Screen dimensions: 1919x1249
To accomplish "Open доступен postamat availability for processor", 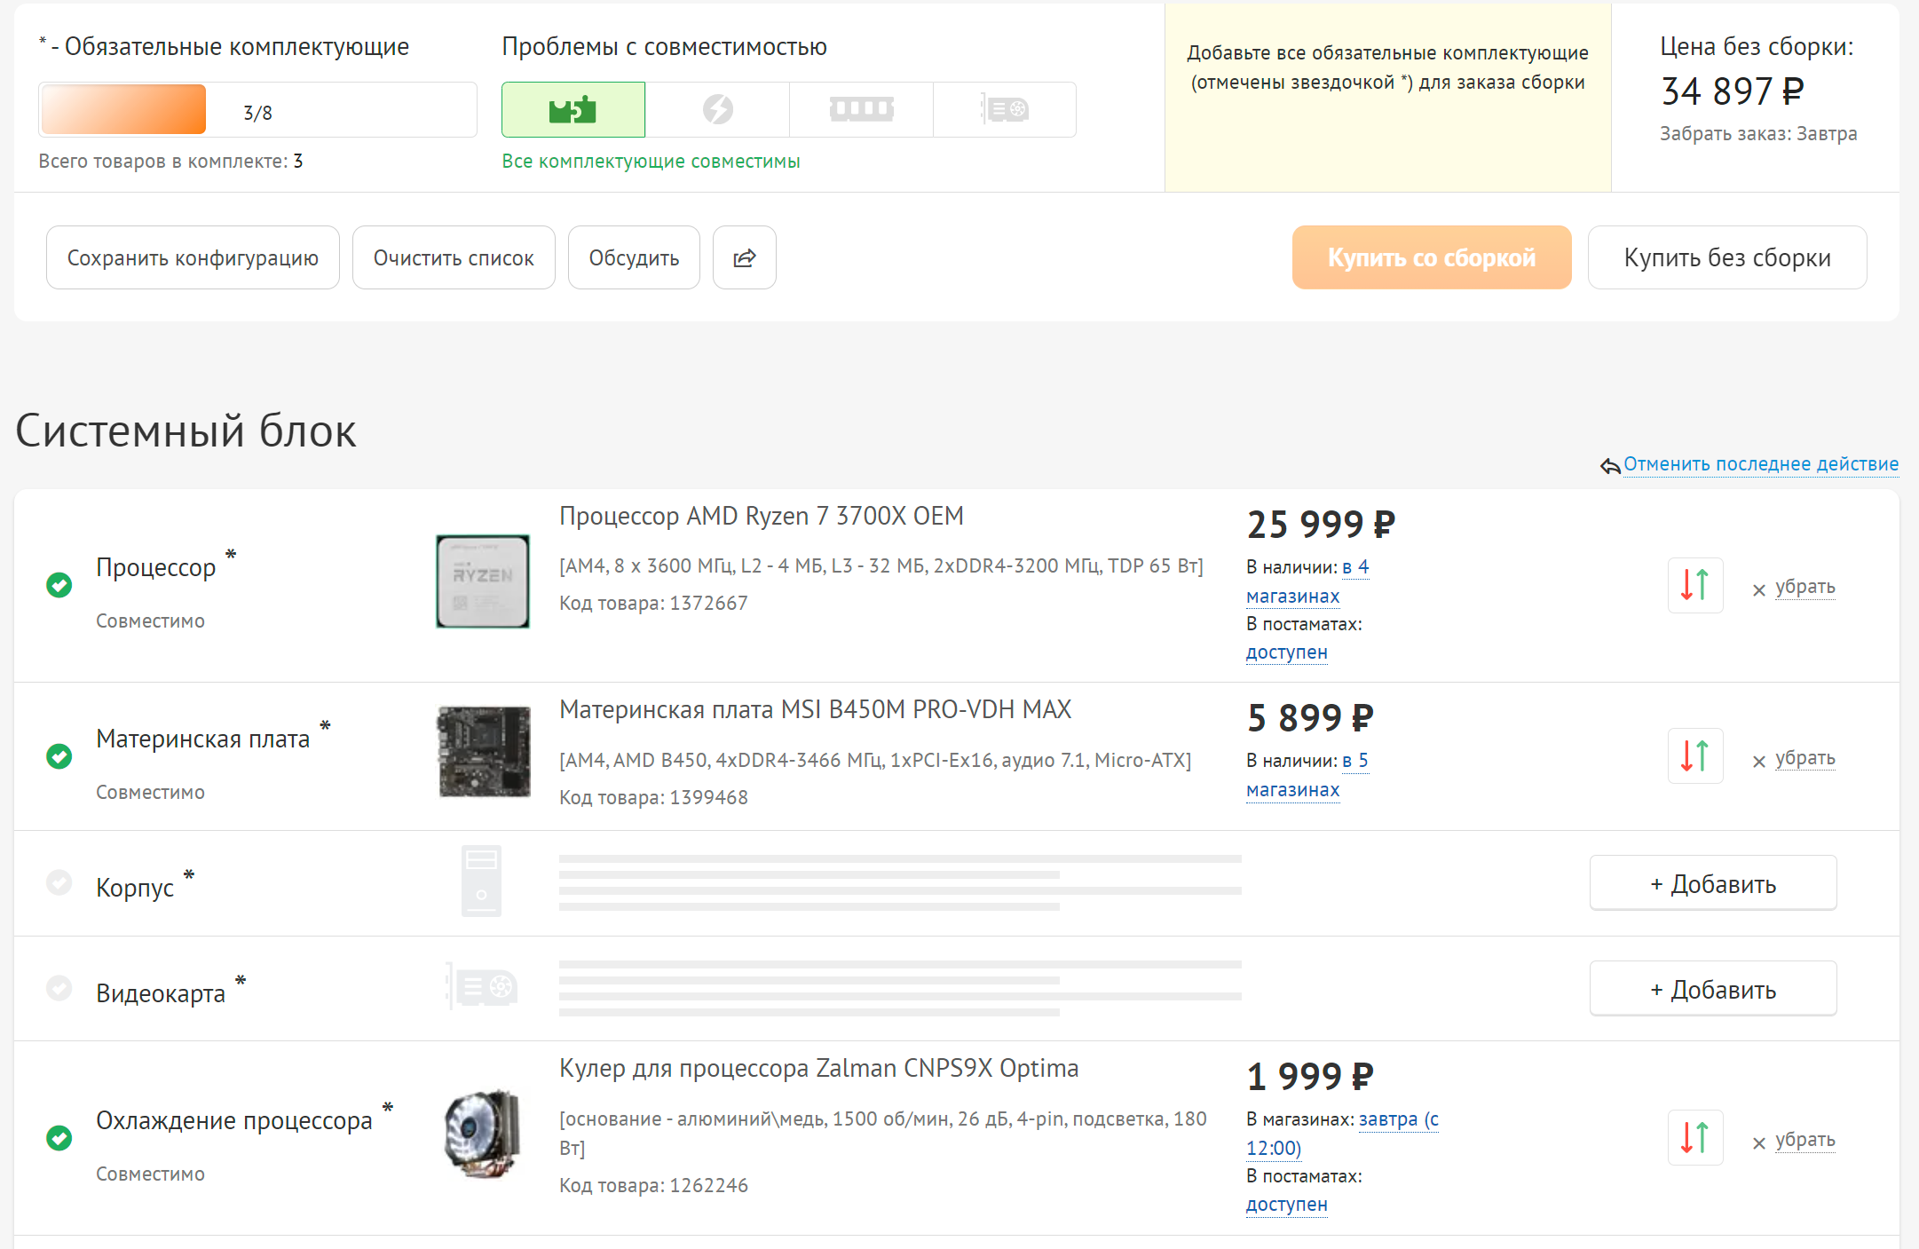I will coord(1286,652).
